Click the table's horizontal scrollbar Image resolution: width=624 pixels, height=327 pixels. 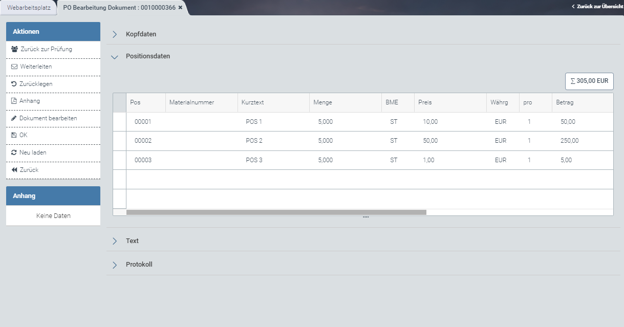[x=276, y=212]
